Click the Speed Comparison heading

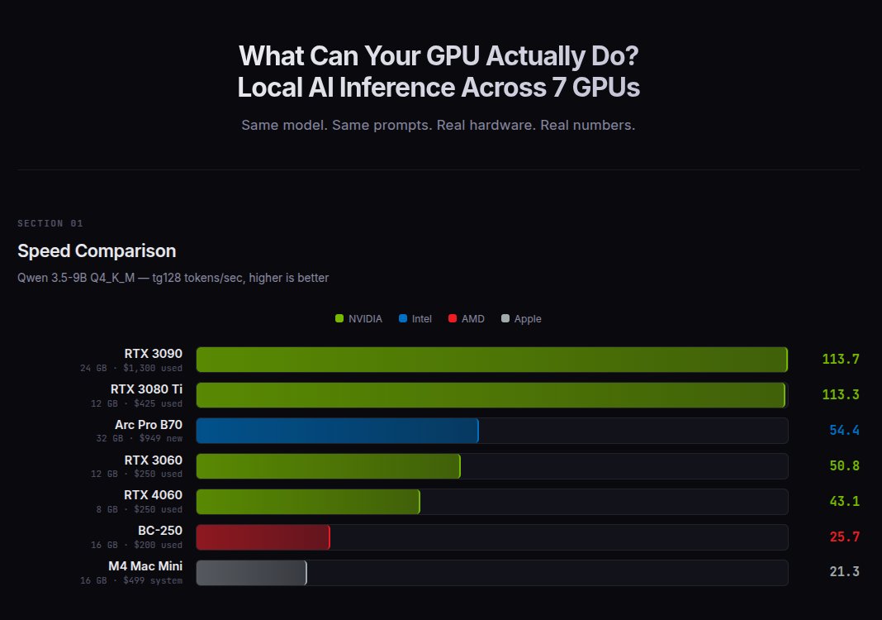97,251
